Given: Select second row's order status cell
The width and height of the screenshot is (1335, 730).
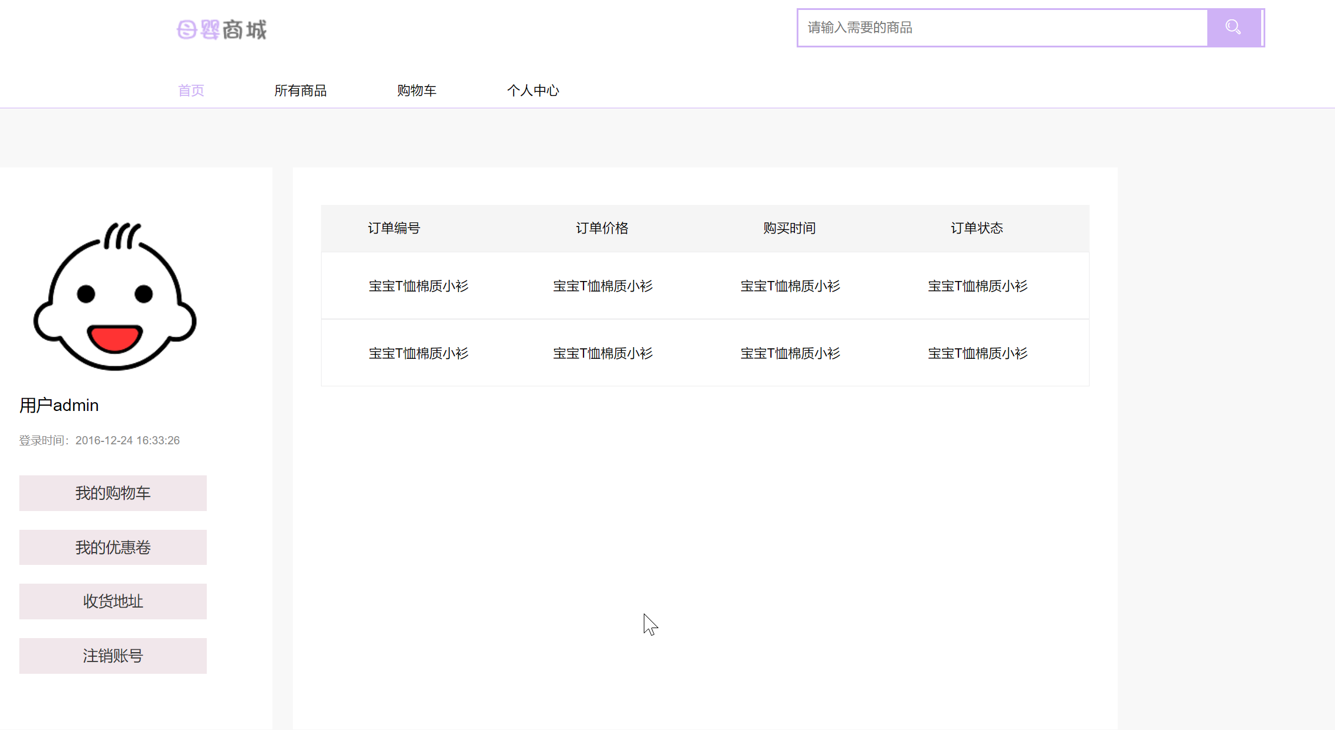Looking at the screenshot, I should tap(977, 354).
